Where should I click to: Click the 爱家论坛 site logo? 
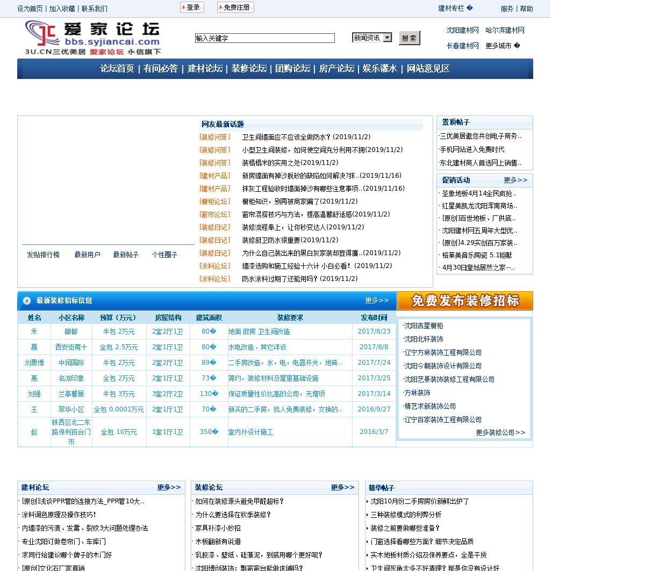(x=92, y=38)
